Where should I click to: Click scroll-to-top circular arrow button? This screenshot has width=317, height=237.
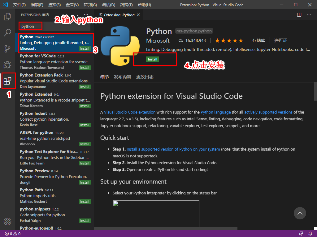[300, 213]
